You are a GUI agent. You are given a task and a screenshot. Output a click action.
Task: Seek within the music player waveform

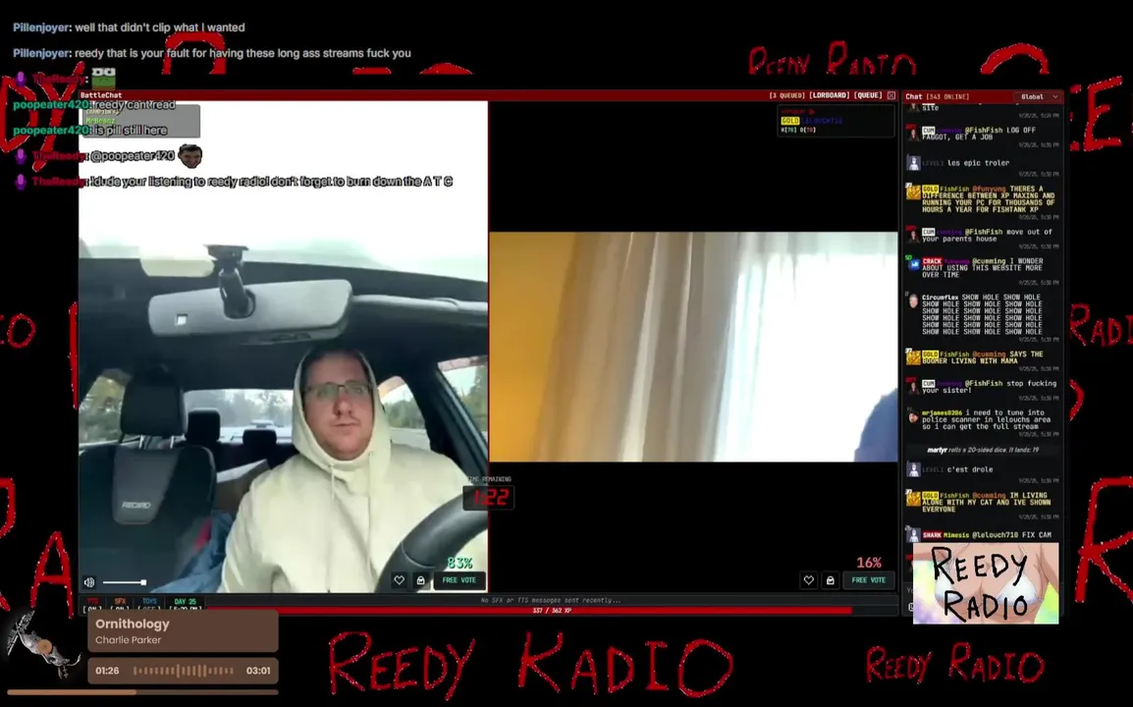tap(184, 671)
